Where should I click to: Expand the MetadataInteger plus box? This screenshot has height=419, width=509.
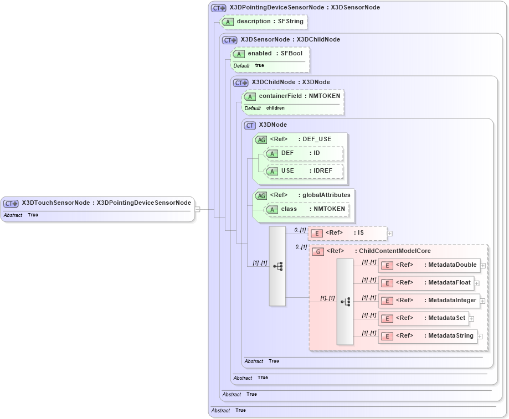483,301
